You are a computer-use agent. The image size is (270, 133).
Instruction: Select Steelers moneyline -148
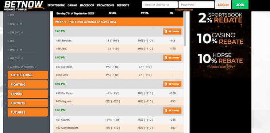pyautogui.click(x=172, y=41)
